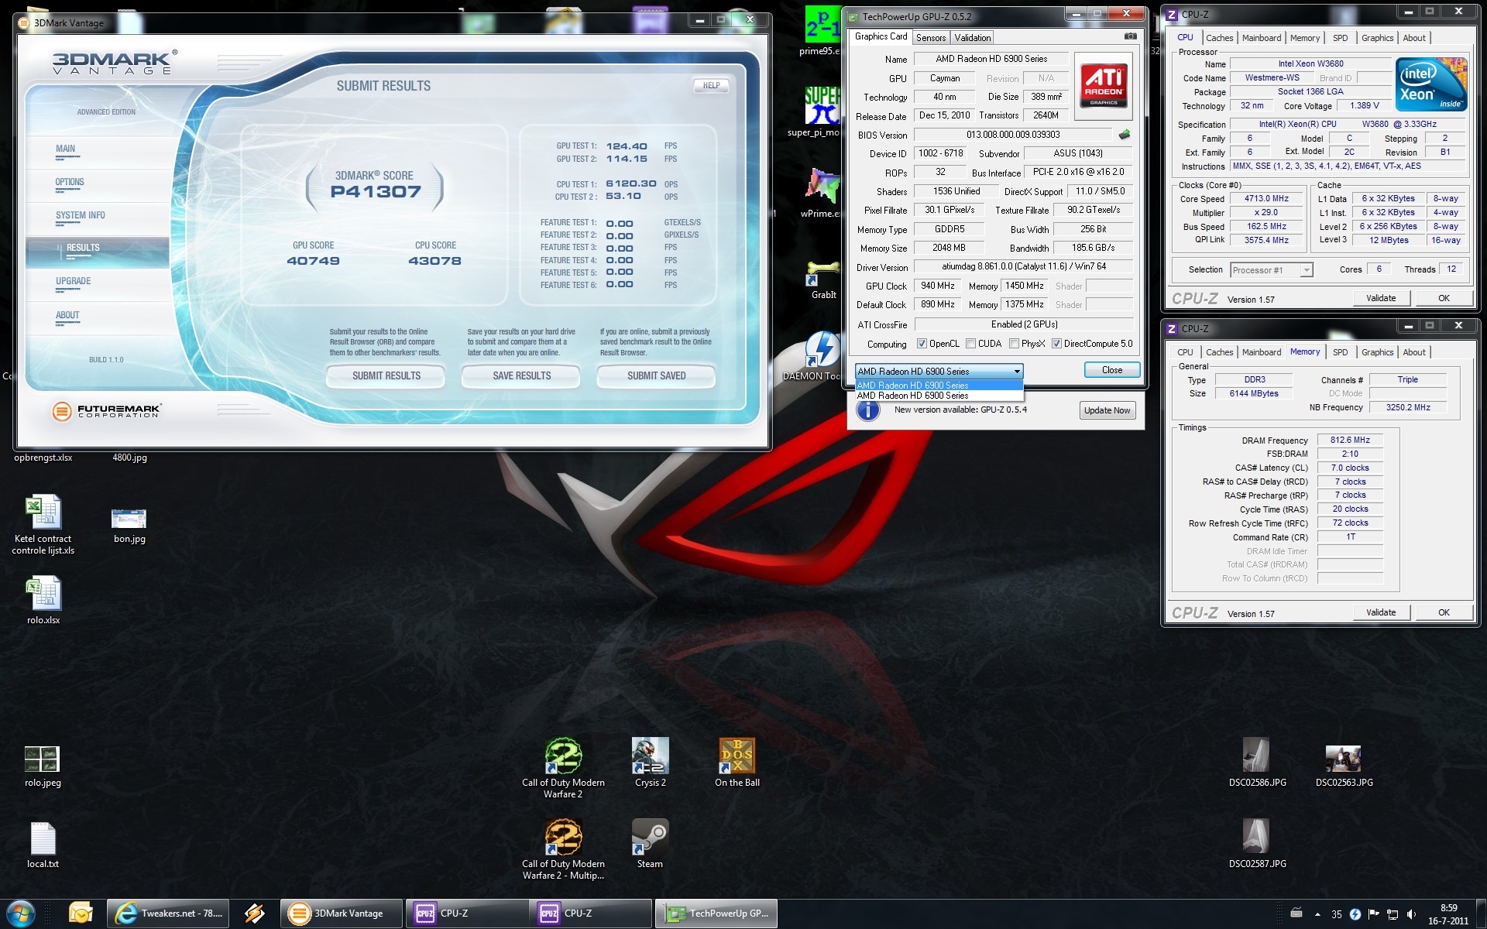Click the info icon beside new version notice

(x=868, y=410)
